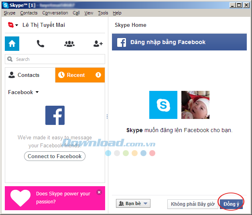Click the Connect to Facebook button

[x=55, y=156]
